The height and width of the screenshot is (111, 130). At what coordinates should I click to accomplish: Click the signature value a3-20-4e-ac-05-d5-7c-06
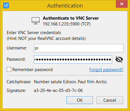pos(58,90)
